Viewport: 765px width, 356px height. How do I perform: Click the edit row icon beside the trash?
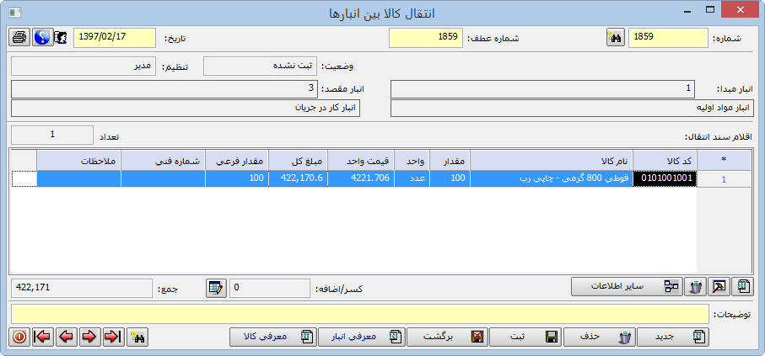click(x=719, y=288)
